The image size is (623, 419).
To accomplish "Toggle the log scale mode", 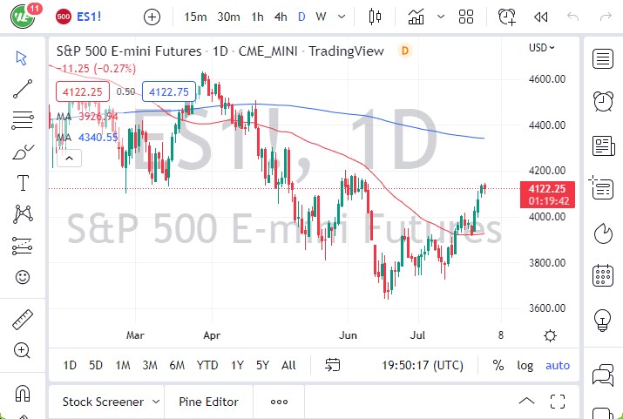I will (x=525, y=365).
